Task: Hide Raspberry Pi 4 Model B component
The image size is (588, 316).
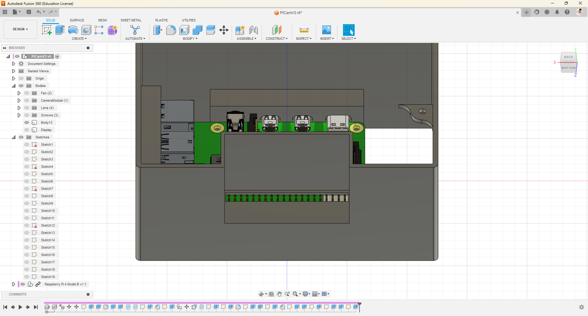Action: (x=23, y=284)
